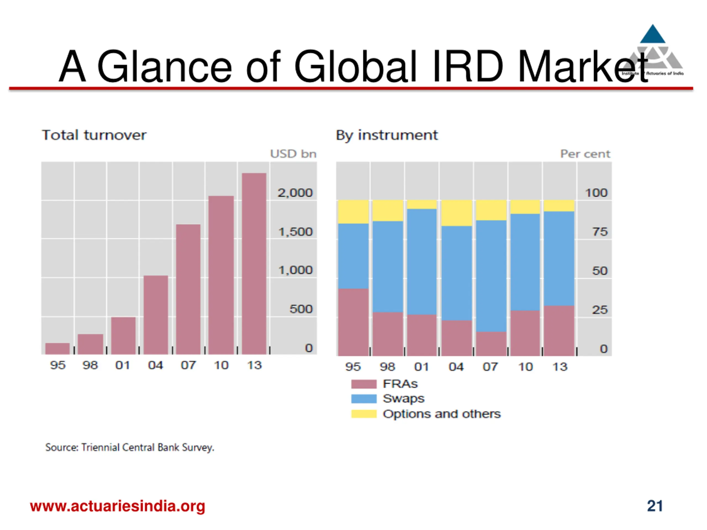Click the 'Total turnover' chart heading
Screen dimensions: 707x530
pyautogui.click(x=94, y=135)
